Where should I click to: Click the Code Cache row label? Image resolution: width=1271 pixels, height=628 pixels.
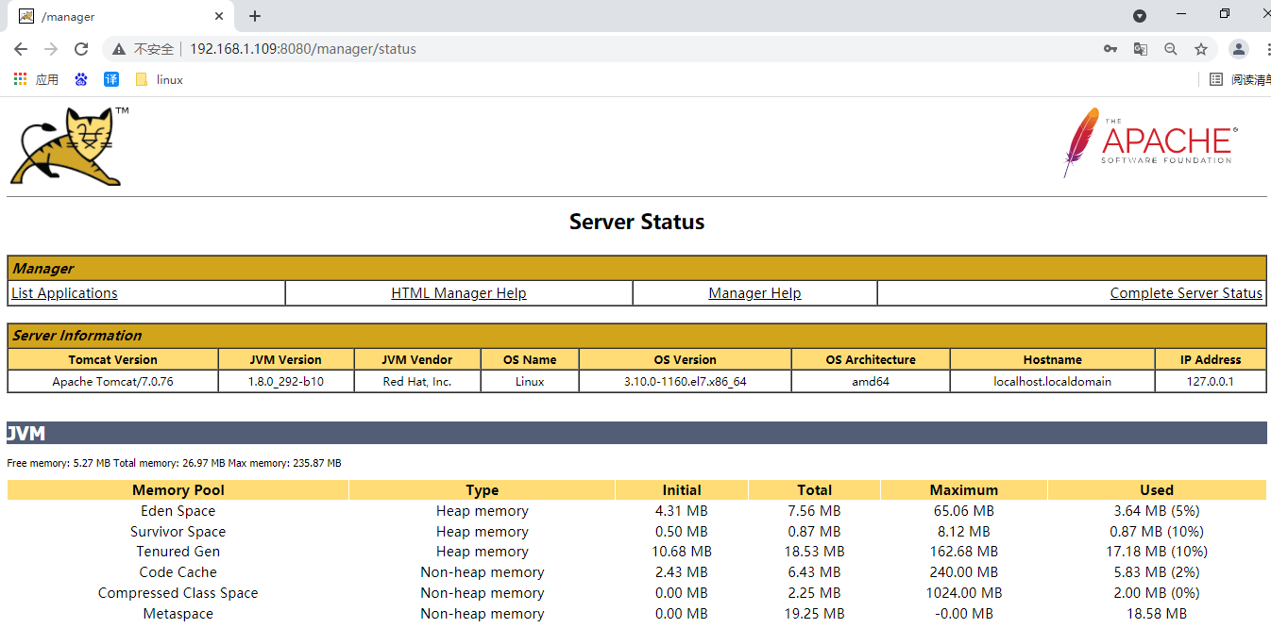(178, 572)
